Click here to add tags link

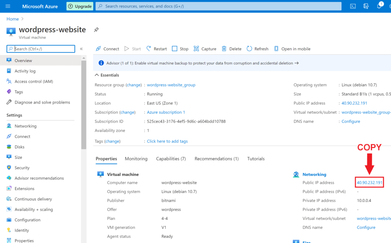[167, 141]
